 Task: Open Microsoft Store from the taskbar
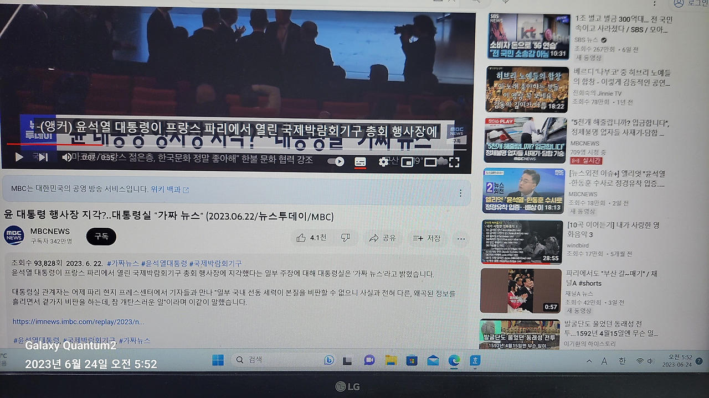(x=412, y=360)
